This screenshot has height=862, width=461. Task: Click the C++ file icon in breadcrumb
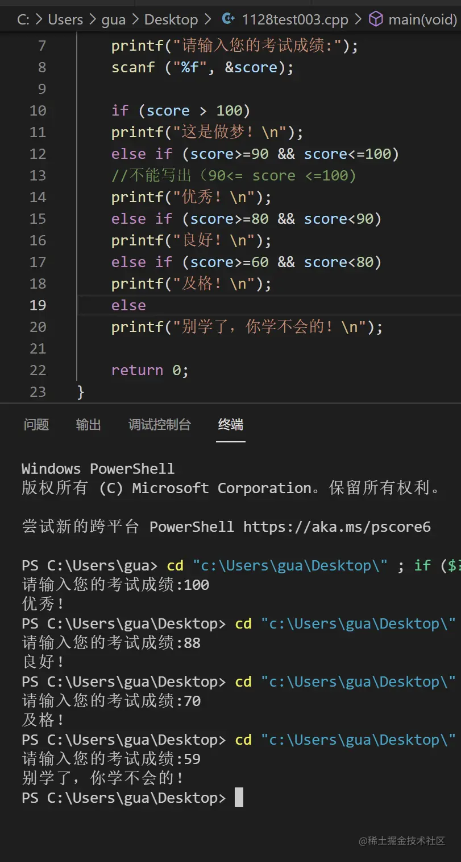point(228,19)
